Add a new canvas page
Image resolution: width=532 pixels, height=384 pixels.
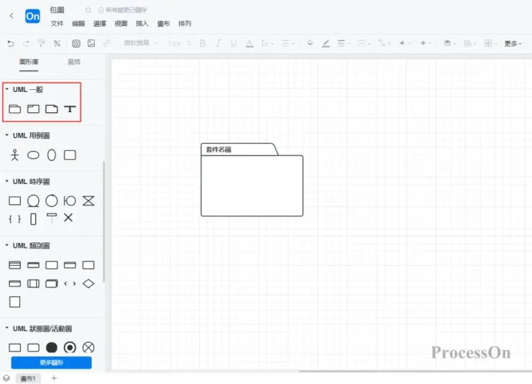coord(54,378)
